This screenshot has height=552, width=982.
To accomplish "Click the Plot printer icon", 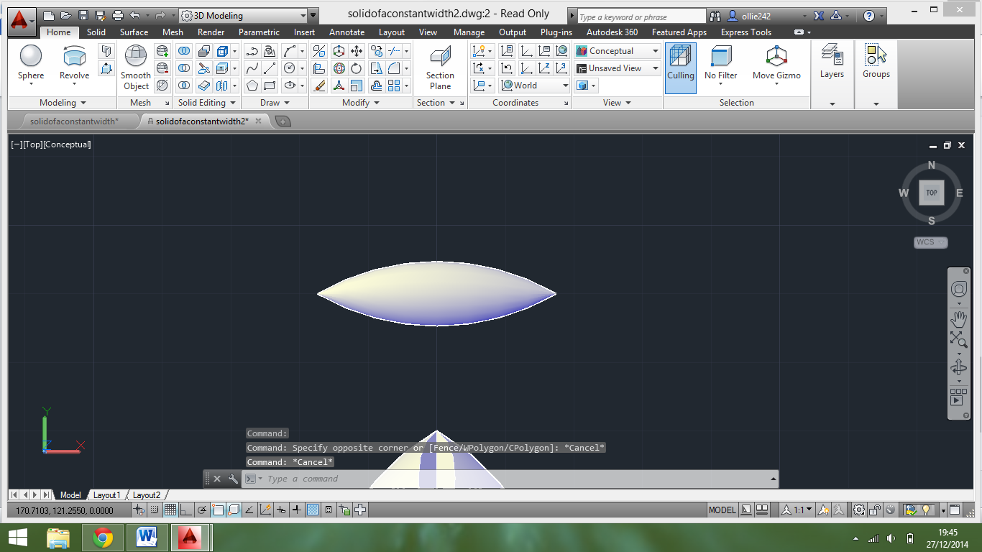I will tap(117, 15).
